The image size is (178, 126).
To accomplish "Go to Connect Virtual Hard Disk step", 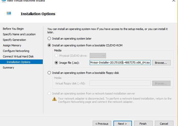I will 18,56.
